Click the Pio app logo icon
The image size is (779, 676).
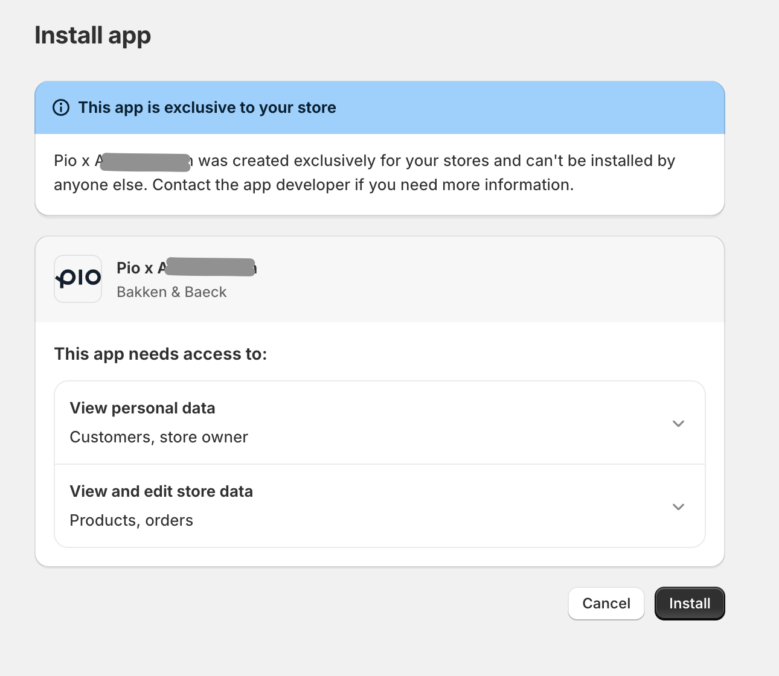78,279
